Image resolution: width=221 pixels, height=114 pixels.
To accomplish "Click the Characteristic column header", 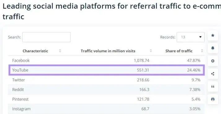I will 35,51.
